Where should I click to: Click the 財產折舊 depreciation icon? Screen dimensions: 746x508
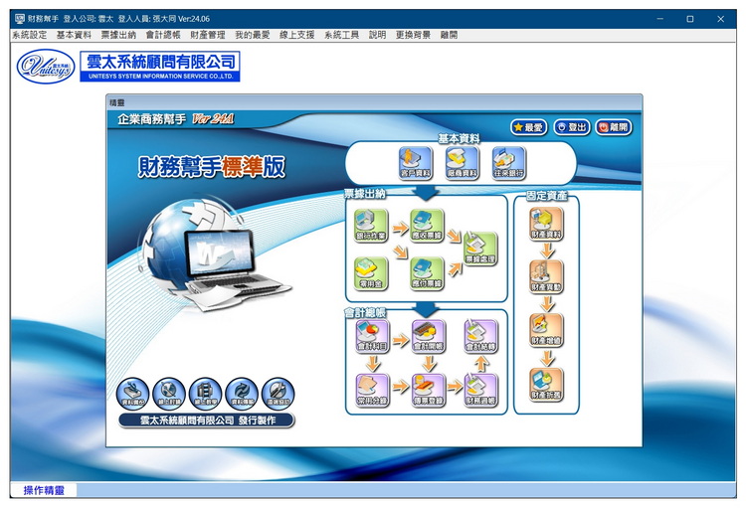(546, 384)
